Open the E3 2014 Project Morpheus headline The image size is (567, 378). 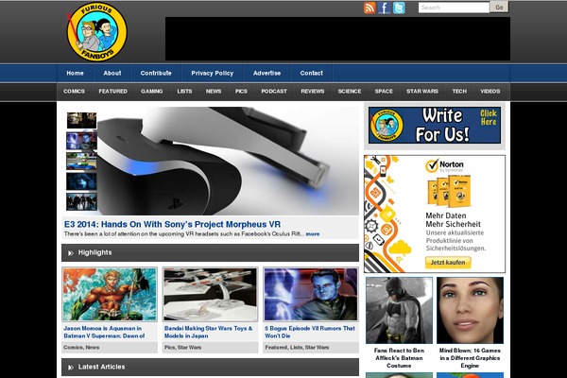point(172,225)
